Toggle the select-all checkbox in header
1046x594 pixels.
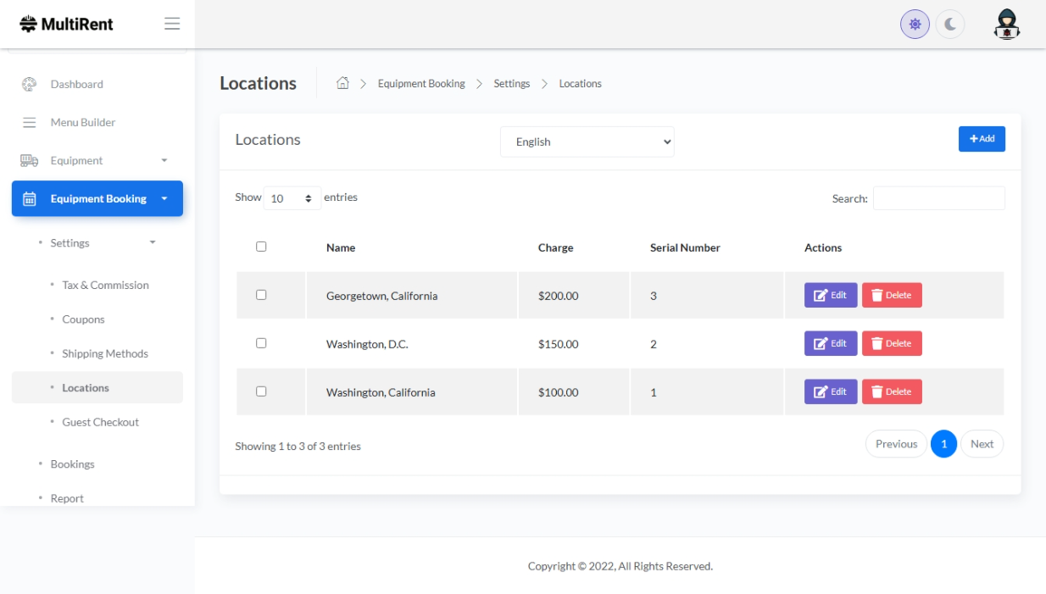tap(261, 247)
